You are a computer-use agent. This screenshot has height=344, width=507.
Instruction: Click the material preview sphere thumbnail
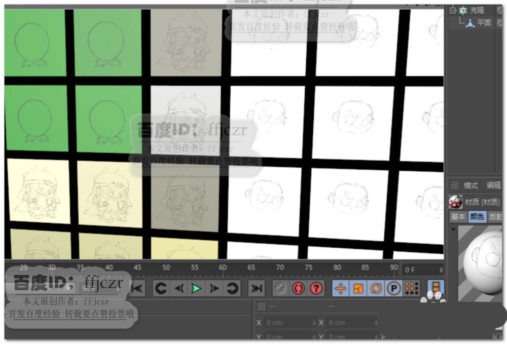tap(481, 263)
